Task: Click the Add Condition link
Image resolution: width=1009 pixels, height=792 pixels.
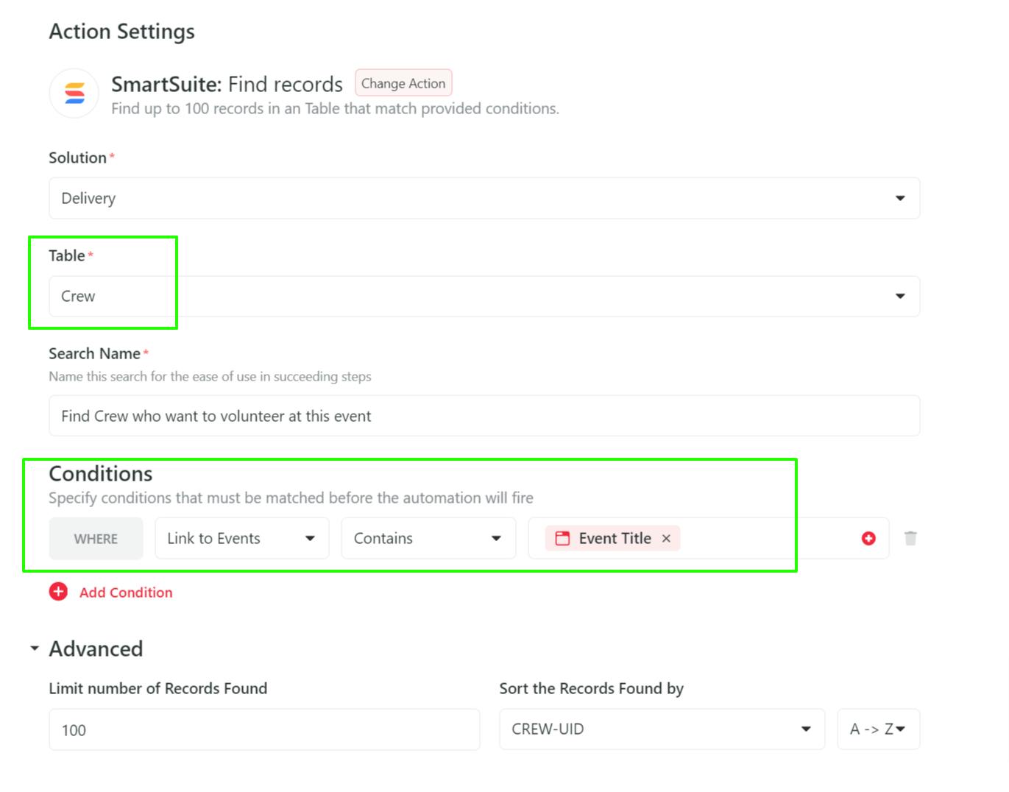Action: [x=126, y=593]
